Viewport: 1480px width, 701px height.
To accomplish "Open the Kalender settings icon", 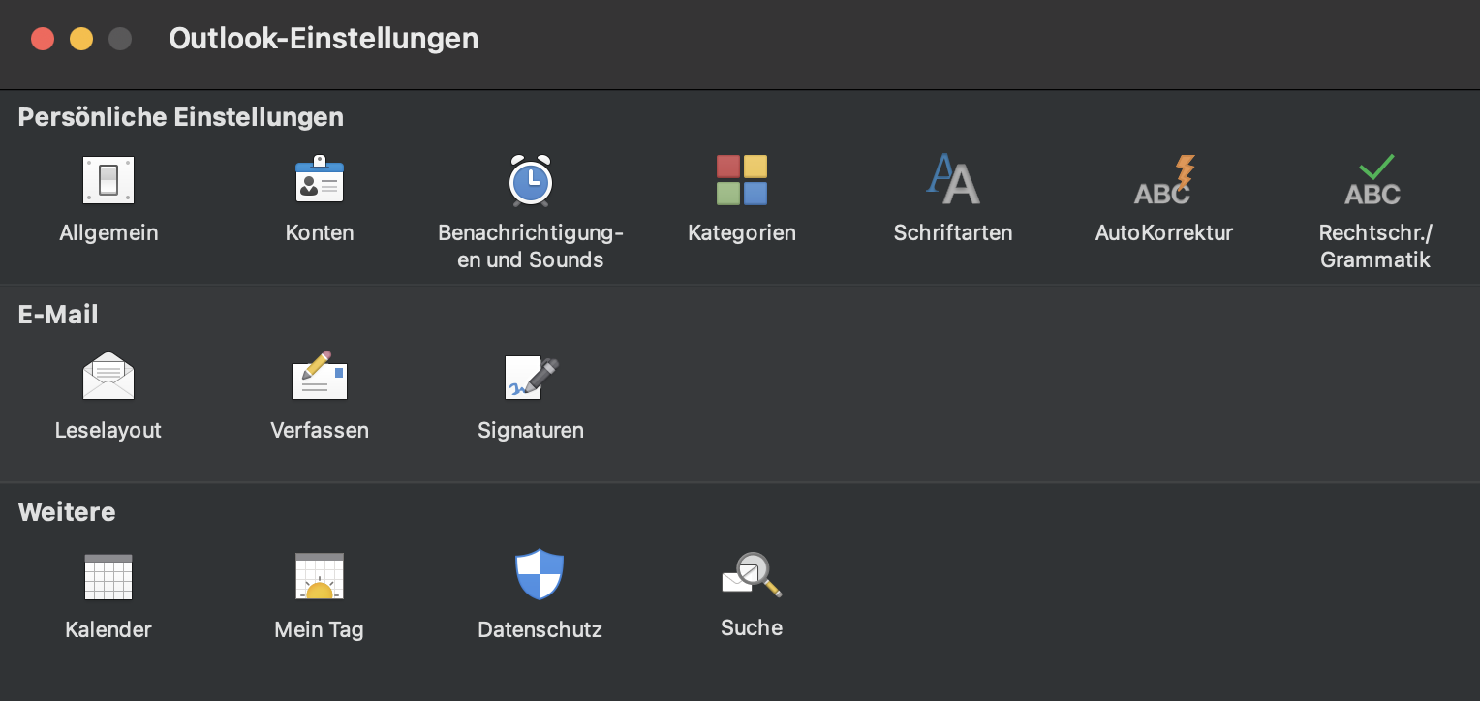I will [x=108, y=576].
